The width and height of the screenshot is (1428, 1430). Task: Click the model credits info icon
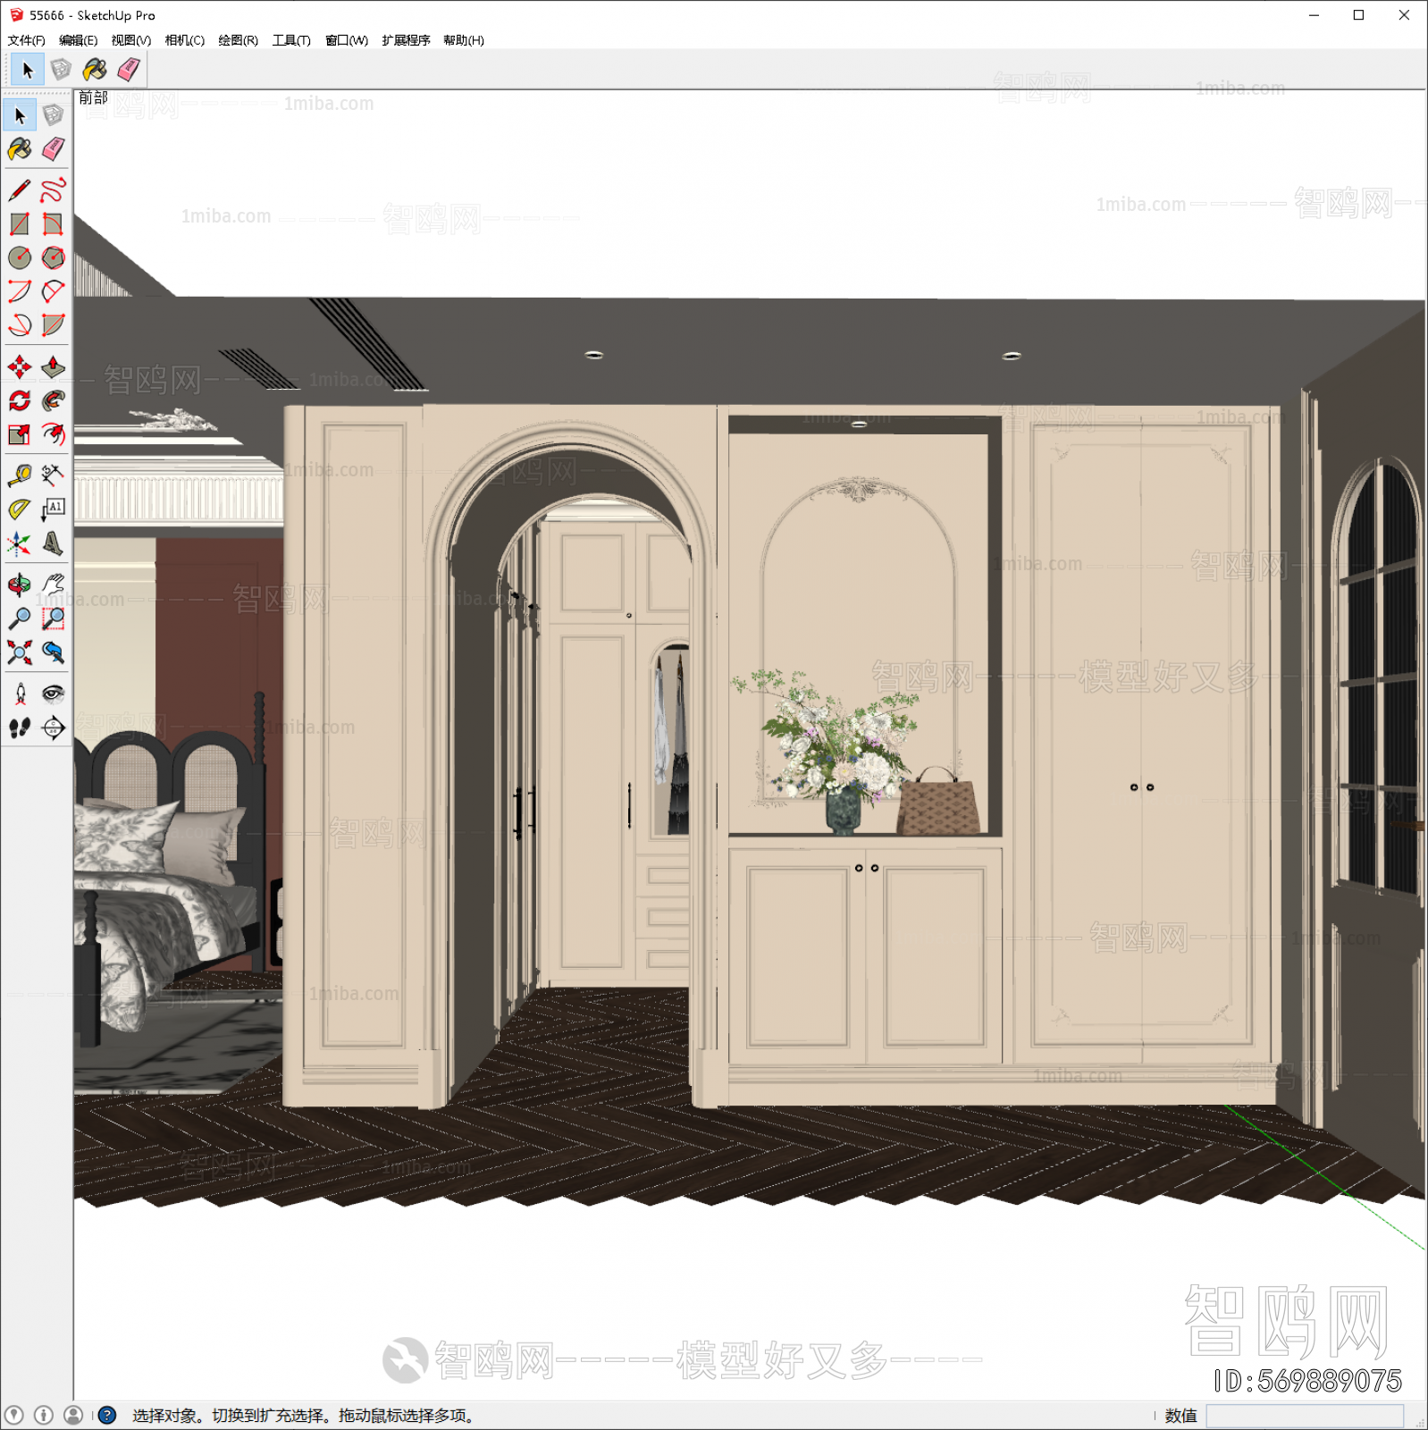(x=44, y=1415)
